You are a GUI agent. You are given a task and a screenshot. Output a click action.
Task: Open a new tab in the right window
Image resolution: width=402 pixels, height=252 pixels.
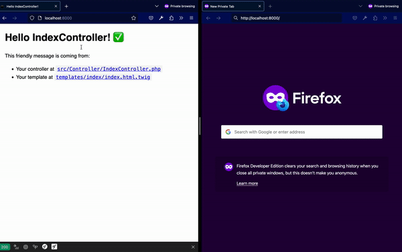[x=270, y=7]
